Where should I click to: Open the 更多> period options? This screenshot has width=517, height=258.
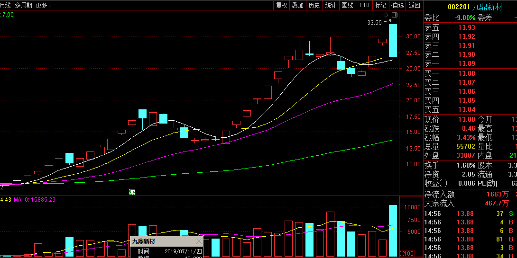[44, 5]
